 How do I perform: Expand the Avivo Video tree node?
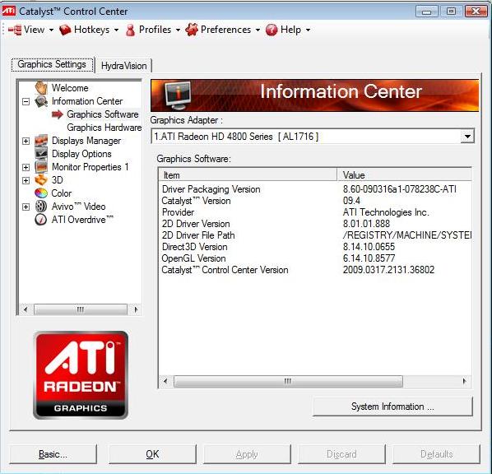coord(26,207)
